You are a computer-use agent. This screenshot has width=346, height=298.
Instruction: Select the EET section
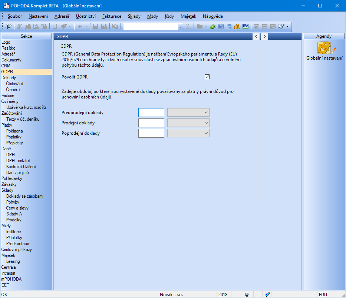(x=5, y=285)
